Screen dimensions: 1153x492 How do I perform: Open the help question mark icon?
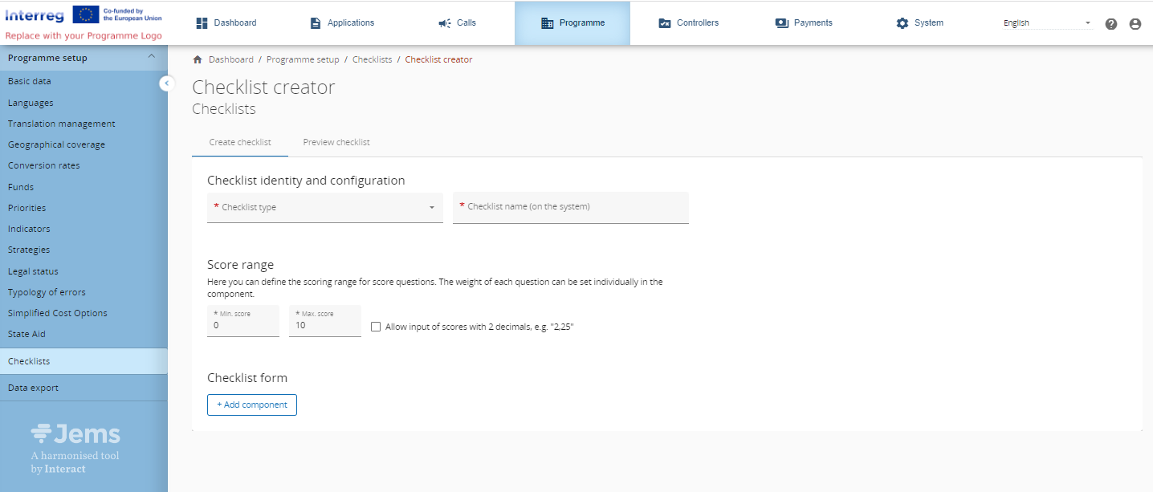click(x=1111, y=24)
